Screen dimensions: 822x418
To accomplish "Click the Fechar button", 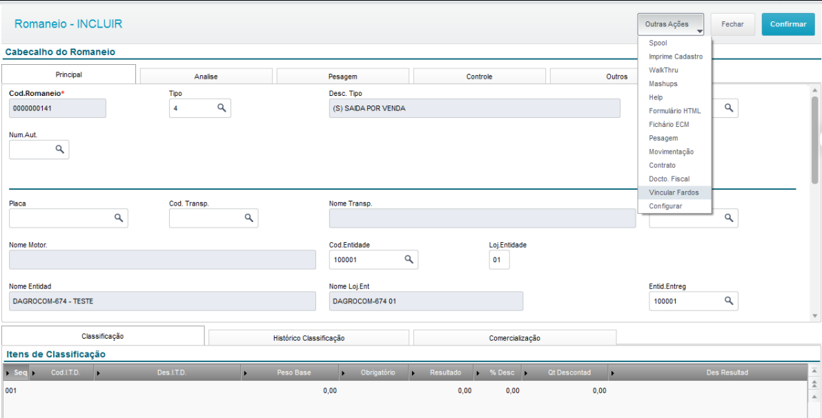I will pos(732,25).
